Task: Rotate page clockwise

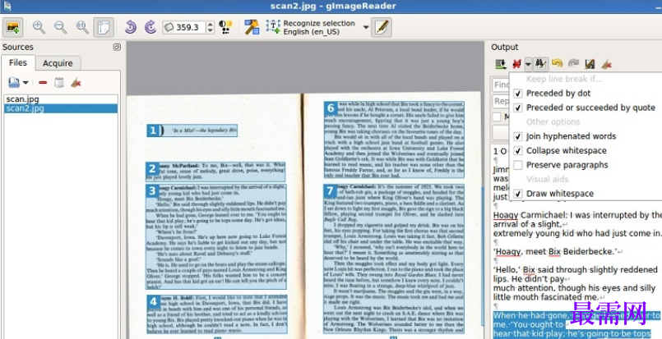Action: (x=150, y=27)
